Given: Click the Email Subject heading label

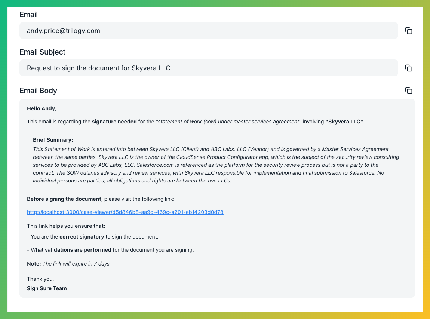Looking at the screenshot, I should pyautogui.click(x=42, y=52).
